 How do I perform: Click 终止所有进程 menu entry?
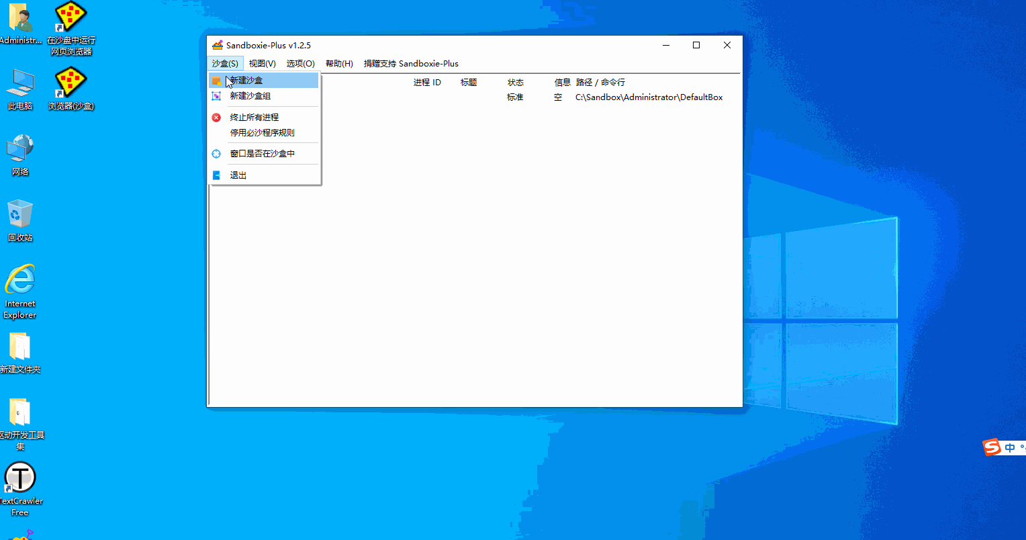pyautogui.click(x=264, y=118)
